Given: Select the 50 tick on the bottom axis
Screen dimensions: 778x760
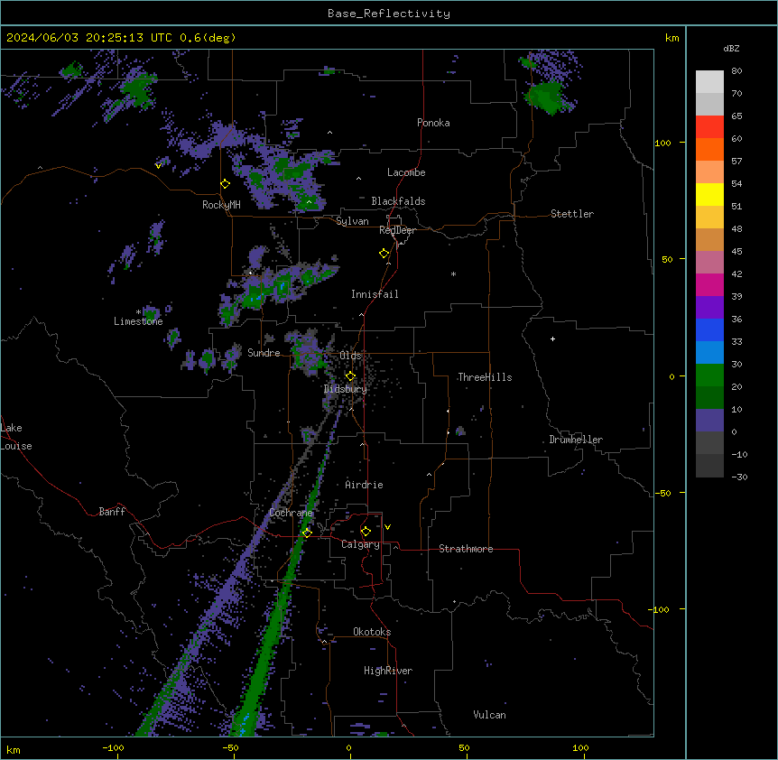Looking at the screenshot, I should point(464,747).
